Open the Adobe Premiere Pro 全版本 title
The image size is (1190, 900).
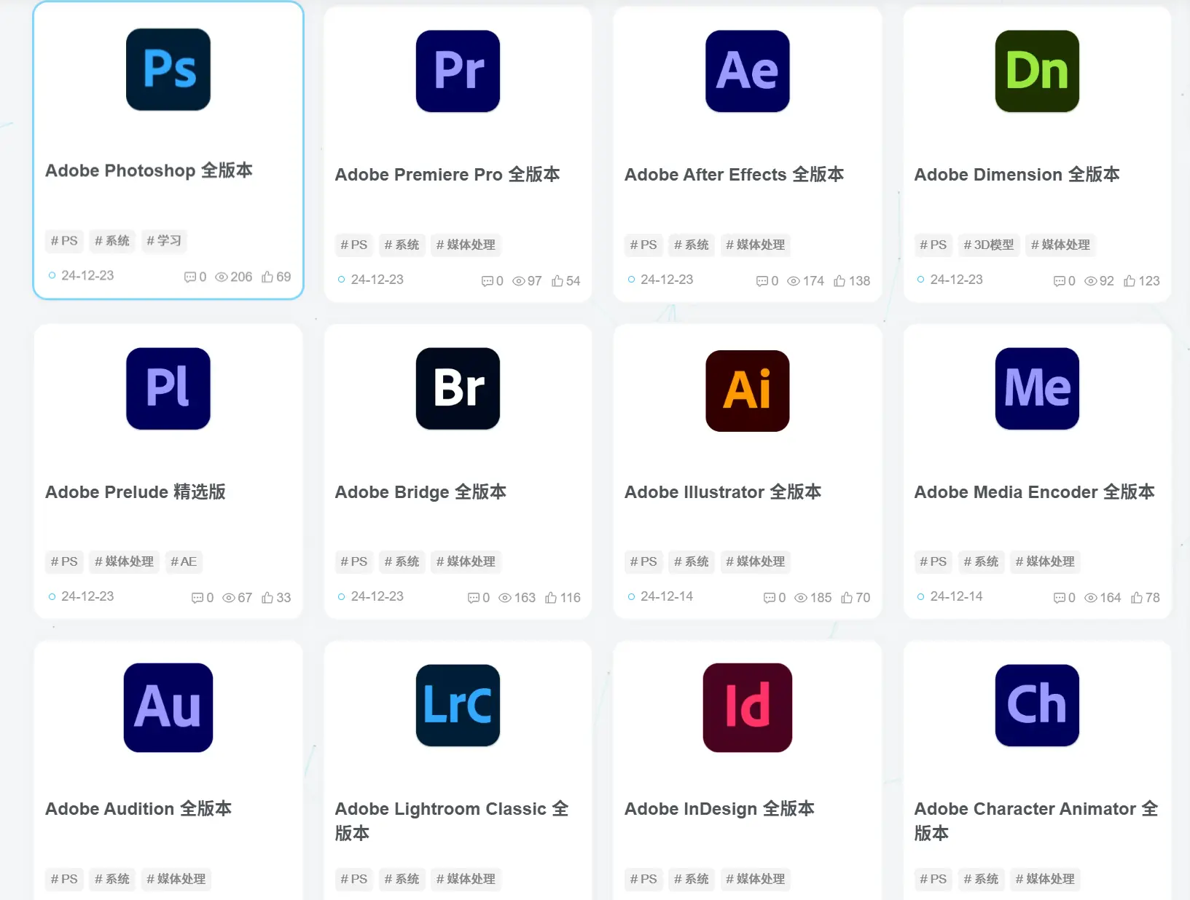click(447, 175)
